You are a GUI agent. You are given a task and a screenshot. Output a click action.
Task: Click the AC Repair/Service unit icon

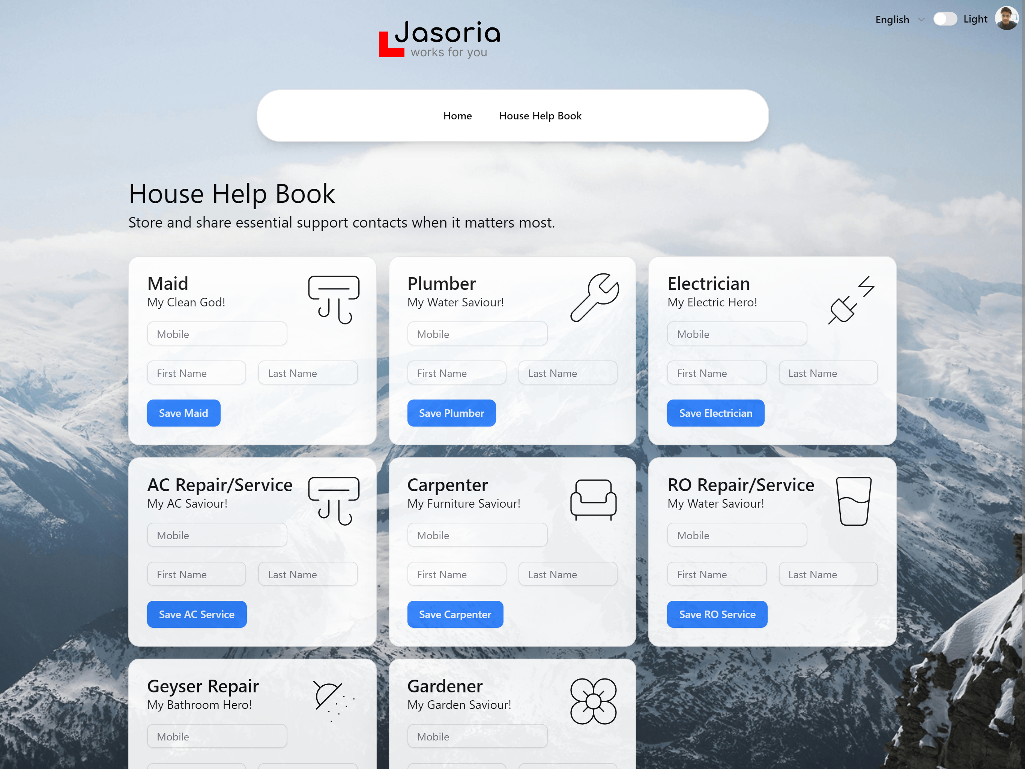coord(334,501)
